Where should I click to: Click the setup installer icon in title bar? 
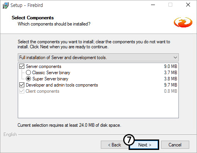pyautogui.click(x=5, y=5)
